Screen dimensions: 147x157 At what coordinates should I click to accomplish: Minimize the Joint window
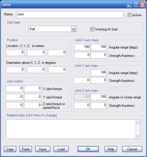tap(129, 5)
